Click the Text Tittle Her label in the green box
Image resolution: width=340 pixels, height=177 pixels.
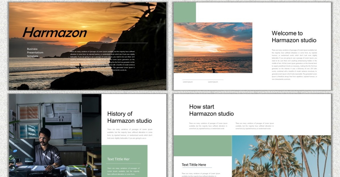(118, 159)
